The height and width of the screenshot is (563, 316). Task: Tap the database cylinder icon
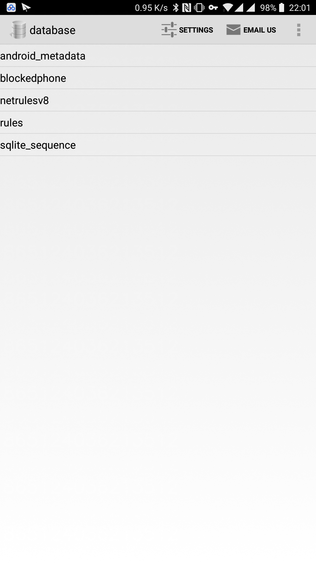click(x=18, y=30)
